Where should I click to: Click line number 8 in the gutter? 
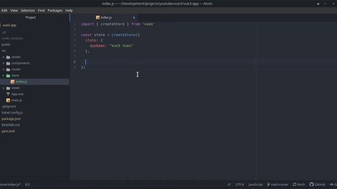(x=75, y=62)
